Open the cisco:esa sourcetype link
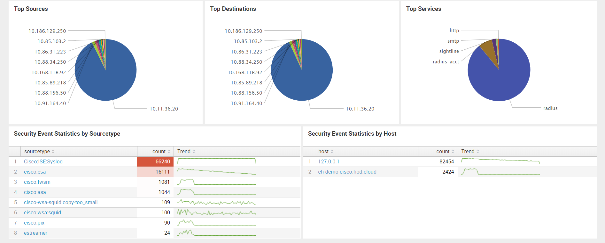Viewport: 605px width, 243px height. click(x=35, y=172)
